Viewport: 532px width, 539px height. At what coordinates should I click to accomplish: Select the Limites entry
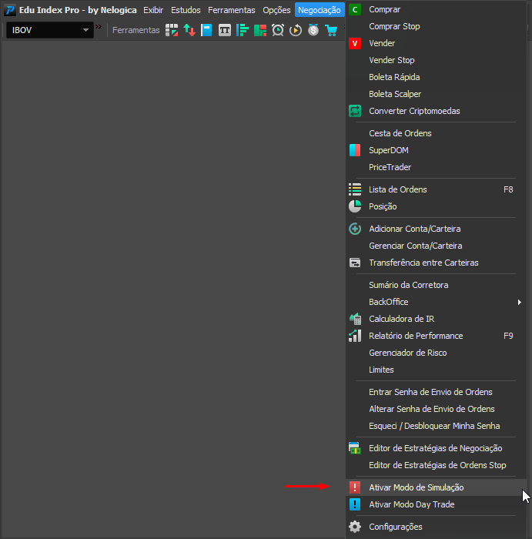pyautogui.click(x=381, y=370)
